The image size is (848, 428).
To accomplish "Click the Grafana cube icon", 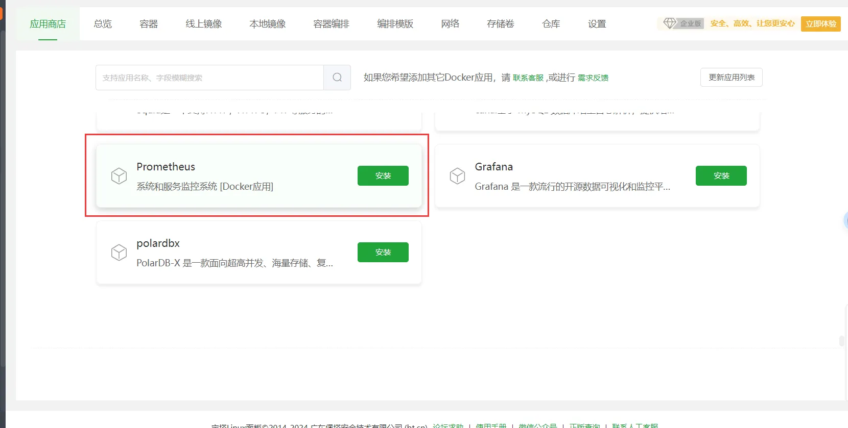I will click(457, 176).
